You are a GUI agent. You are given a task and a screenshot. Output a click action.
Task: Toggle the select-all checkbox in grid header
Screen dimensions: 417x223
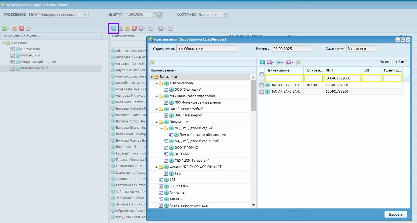(261, 74)
